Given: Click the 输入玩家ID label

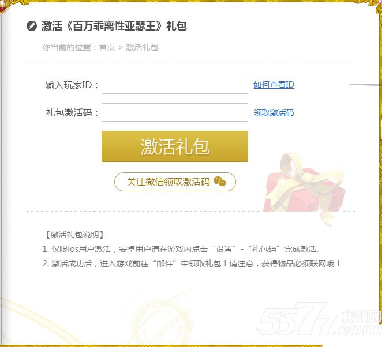Looking at the screenshot, I should tap(72, 85).
